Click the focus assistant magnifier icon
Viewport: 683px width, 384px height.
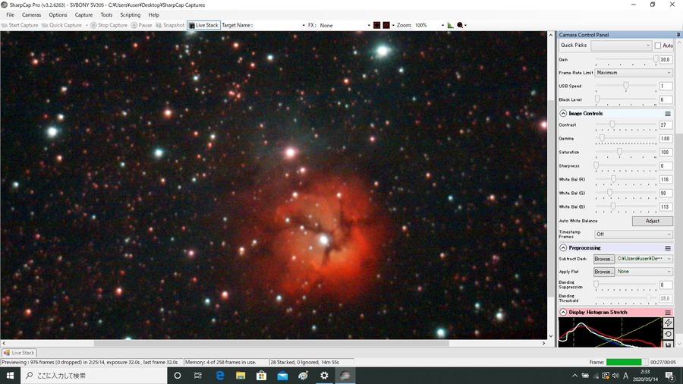point(460,25)
